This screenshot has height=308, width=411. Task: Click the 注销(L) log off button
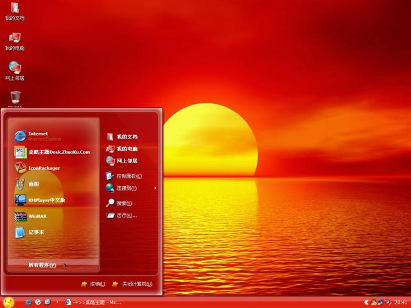pos(93,284)
